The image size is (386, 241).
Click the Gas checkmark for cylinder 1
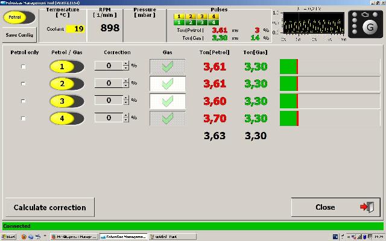pyautogui.click(x=167, y=66)
